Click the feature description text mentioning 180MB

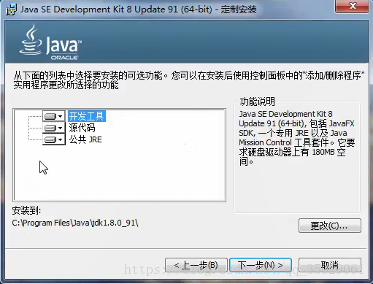[x=296, y=138]
